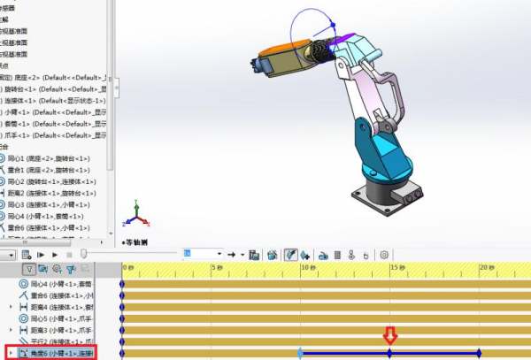Toggle the highlighted Autokey icon
This screenshot has height=360, width=531.
(289, 255)
